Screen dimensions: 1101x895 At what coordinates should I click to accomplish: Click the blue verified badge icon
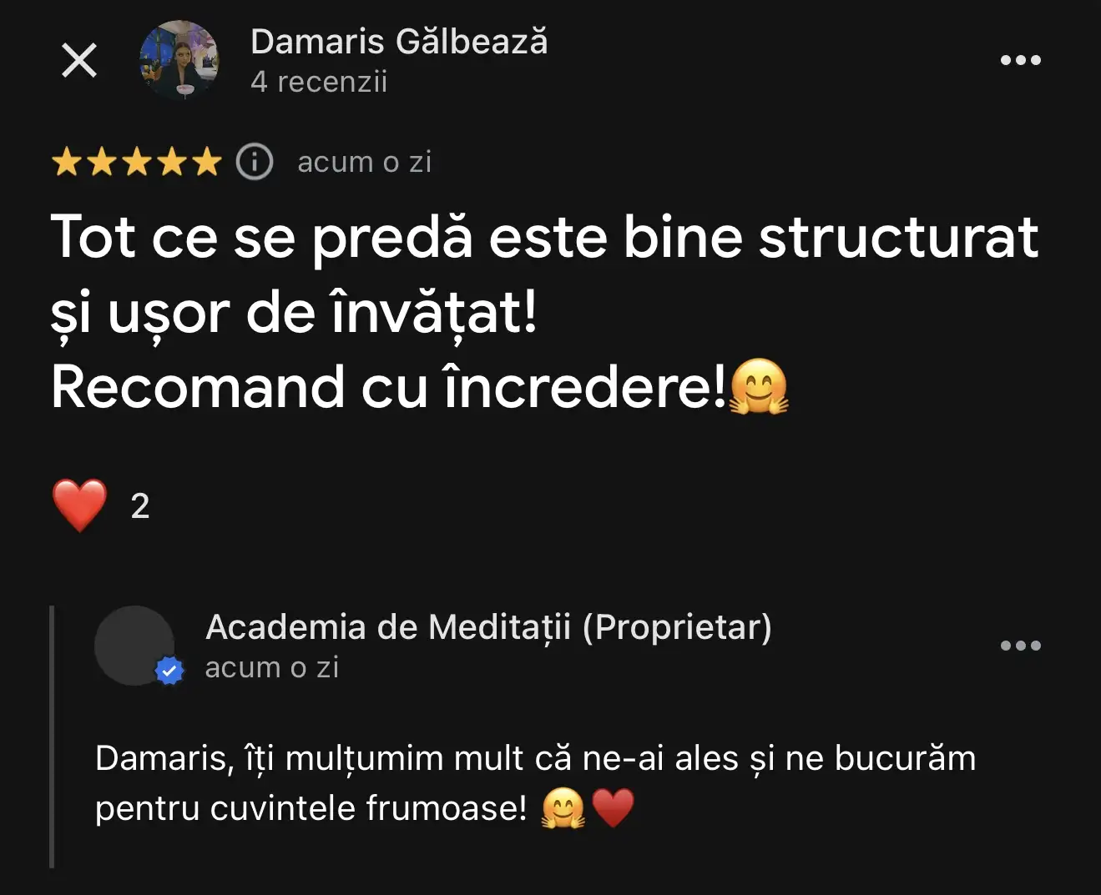[x=170, y=671]
